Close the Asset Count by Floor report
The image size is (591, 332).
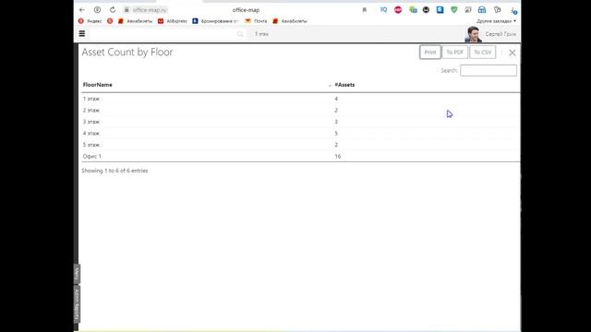[513, 53]
